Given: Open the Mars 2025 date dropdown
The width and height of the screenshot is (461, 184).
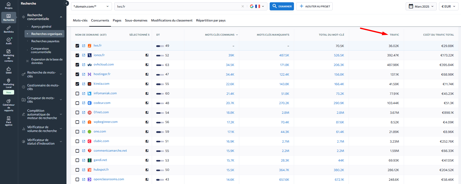Looking at the screenshot, I should tap(421, 6).
